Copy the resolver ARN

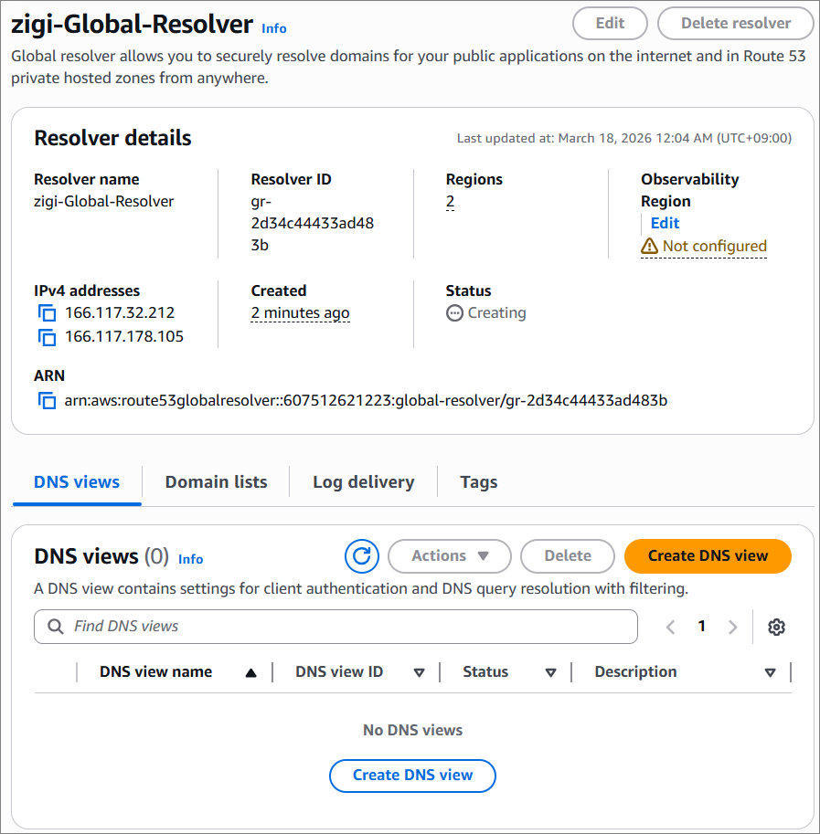[x=47, y=400]
